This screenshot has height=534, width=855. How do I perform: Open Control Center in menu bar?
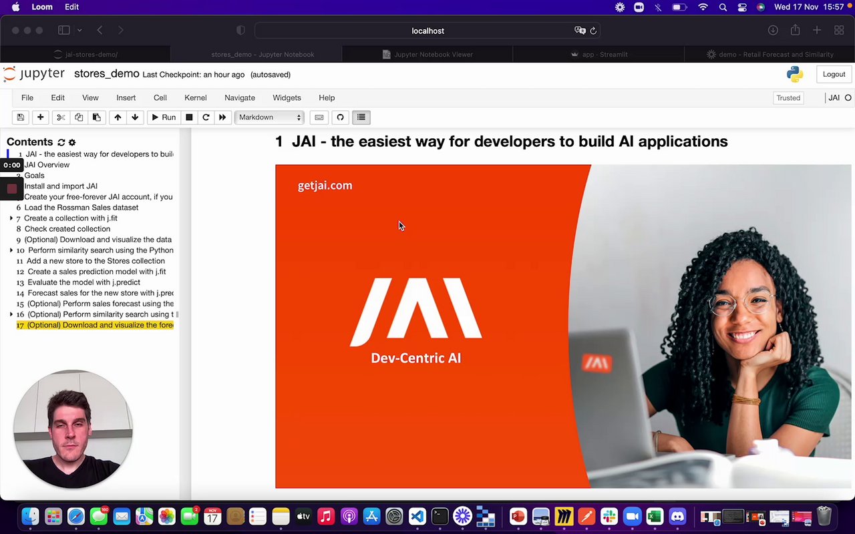point(742,7)
